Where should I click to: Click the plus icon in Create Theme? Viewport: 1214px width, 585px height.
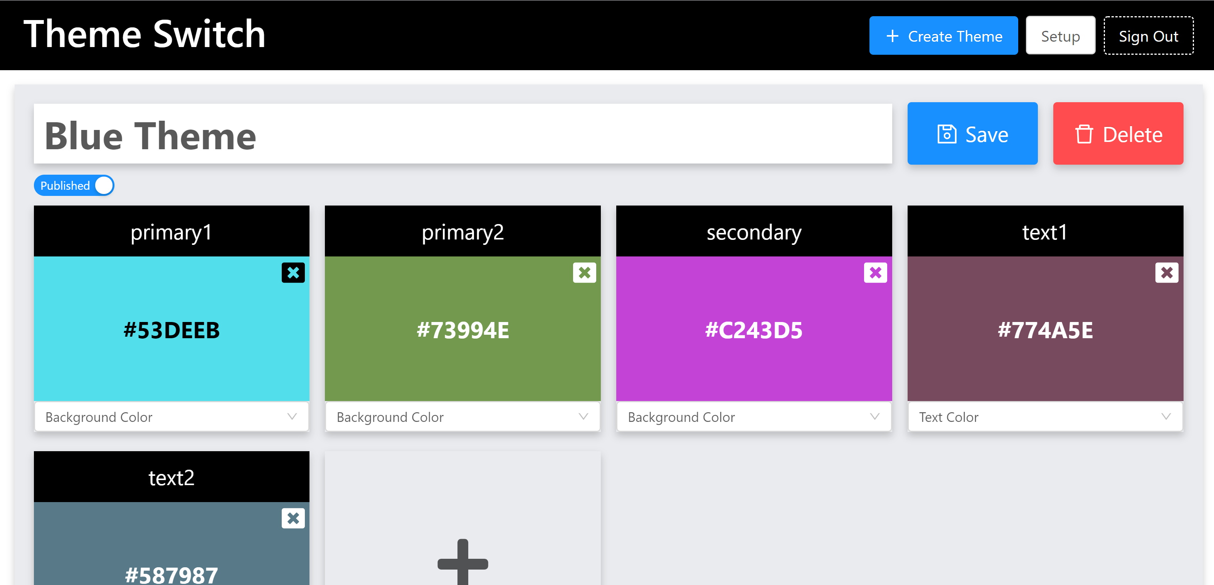(892, 36)
